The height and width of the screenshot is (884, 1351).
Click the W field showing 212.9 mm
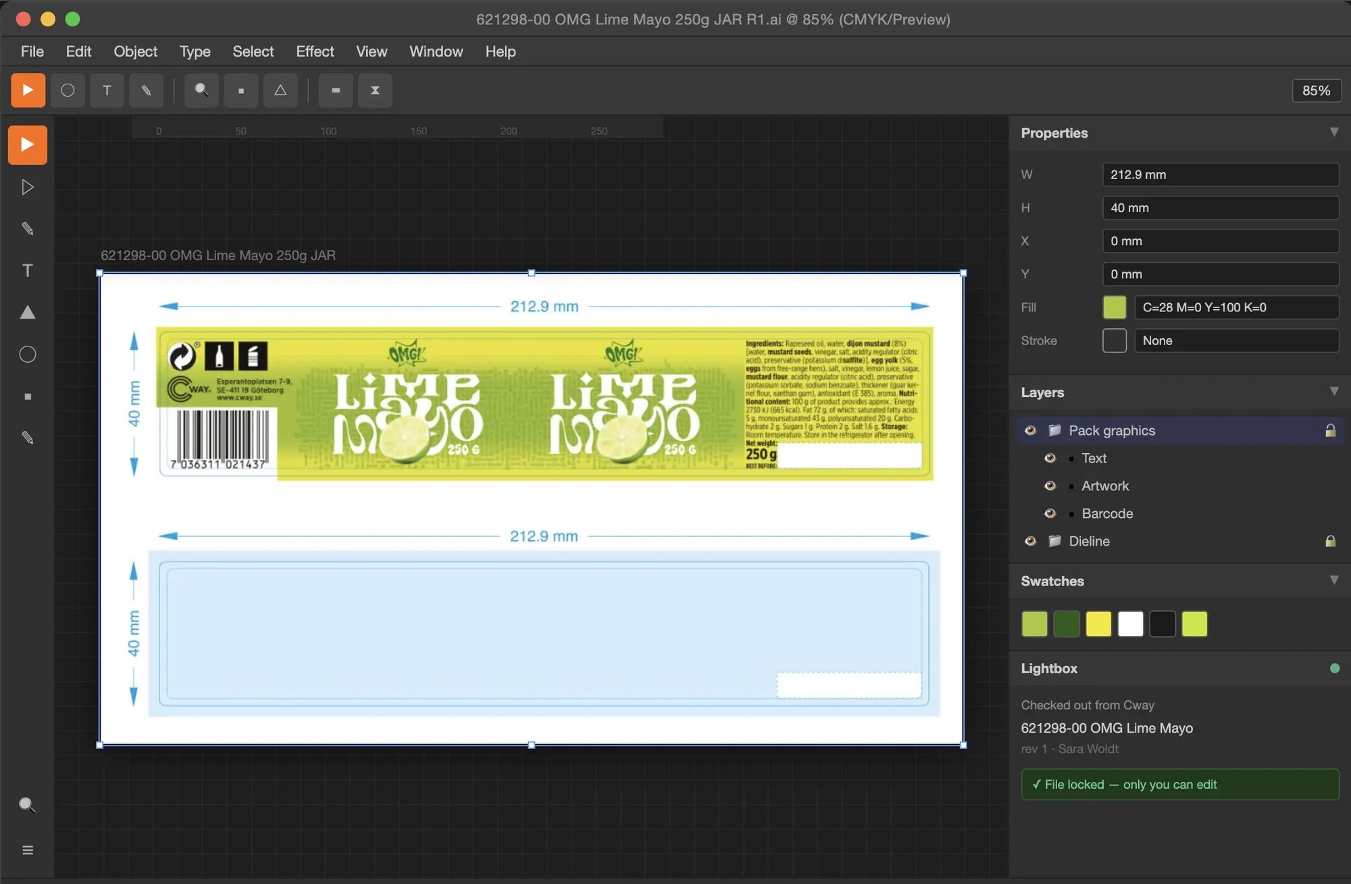click(1221, 174)
